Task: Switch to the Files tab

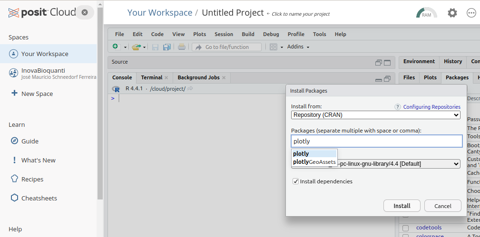Action: click(x=409, y=78)
